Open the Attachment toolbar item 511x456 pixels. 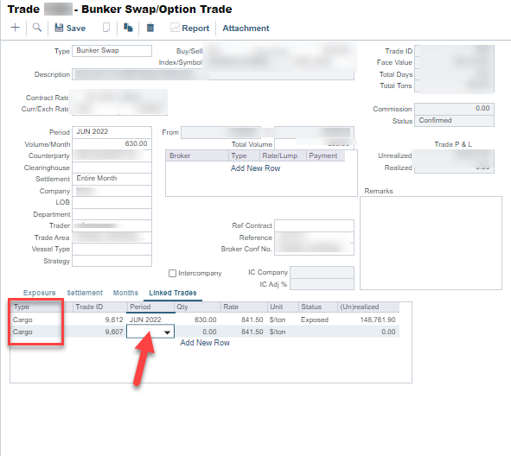point(246,28)
